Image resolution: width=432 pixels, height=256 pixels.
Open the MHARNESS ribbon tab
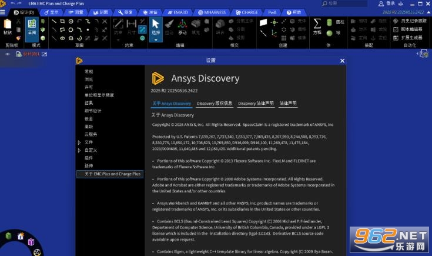[212, 12]
